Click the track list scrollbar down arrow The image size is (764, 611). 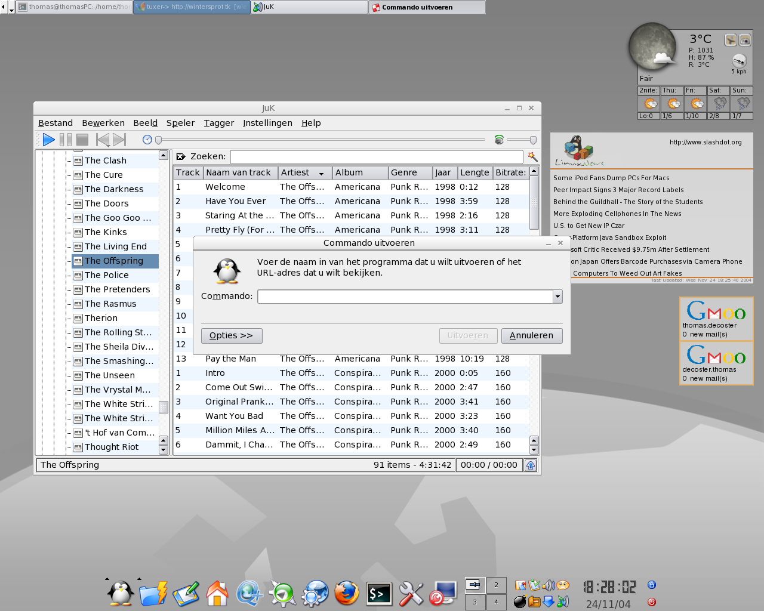coord(534,450)
